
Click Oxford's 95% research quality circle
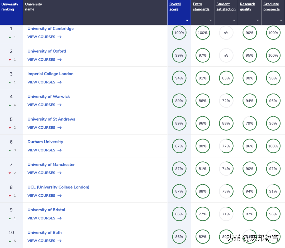coord(249,55)
